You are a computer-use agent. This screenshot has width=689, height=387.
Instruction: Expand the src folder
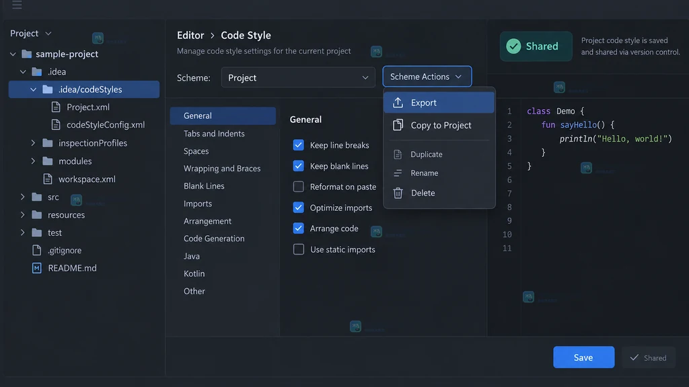[x=23, y=197]
